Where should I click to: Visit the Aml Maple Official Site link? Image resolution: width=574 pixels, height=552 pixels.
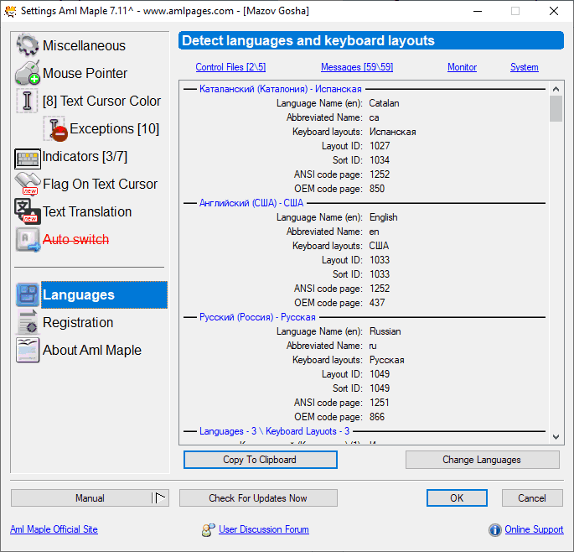click(x=54, y=529)
